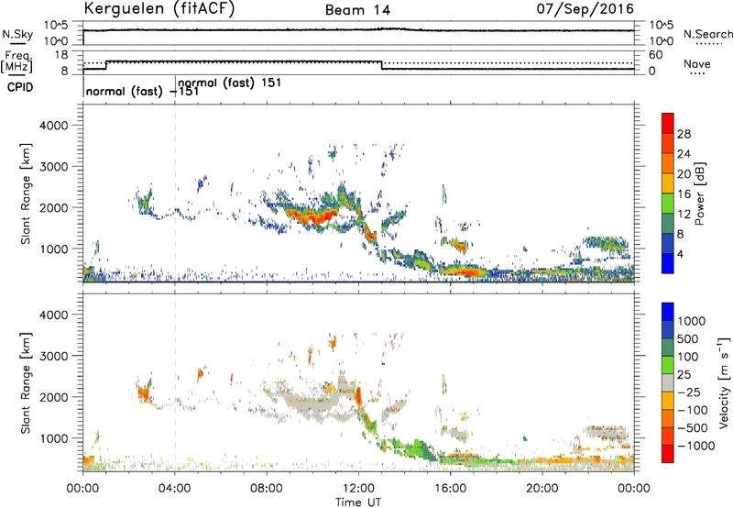This screenshot has height=508, width=733.
Task: Click the '16:00' time axis label
Action: tap(450, 489)
